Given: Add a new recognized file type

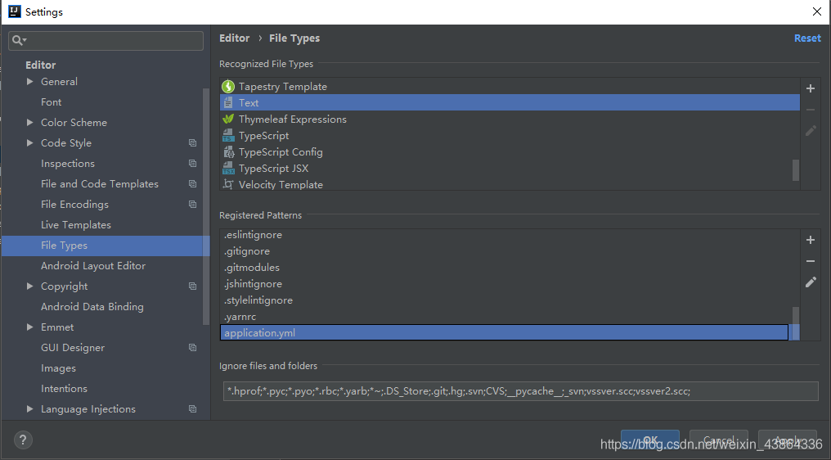Looking at the screenshot, I should click(x=811, y=88).
